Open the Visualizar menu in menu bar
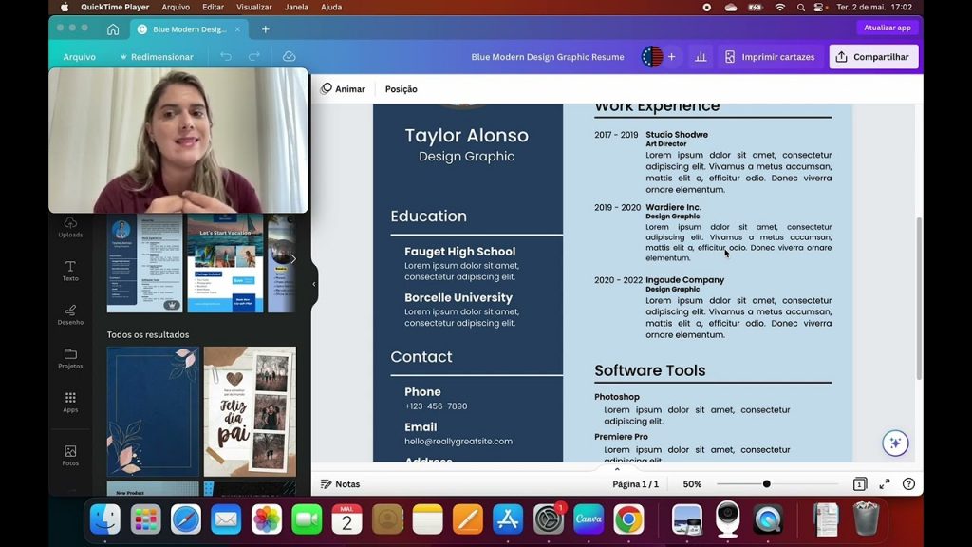 (x=254, y=8)
